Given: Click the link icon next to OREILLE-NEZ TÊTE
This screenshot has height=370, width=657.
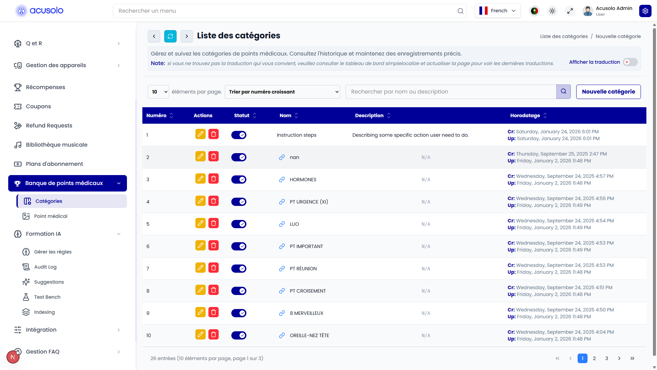Looking at the screenshot, I should 282,335.
